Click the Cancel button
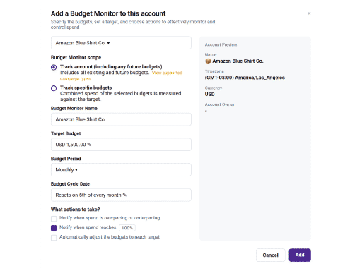 tap(271, 255)
